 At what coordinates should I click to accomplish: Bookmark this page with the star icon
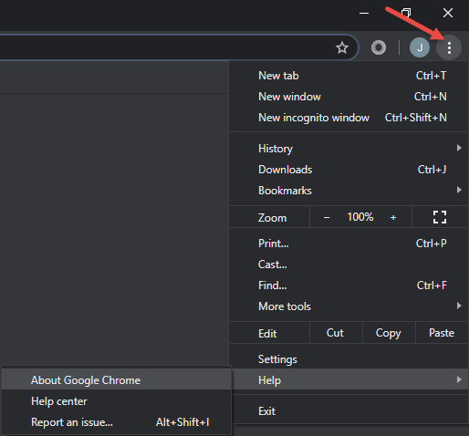342,47
